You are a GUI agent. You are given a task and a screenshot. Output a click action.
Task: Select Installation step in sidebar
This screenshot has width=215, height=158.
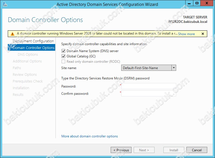(21, 88)
